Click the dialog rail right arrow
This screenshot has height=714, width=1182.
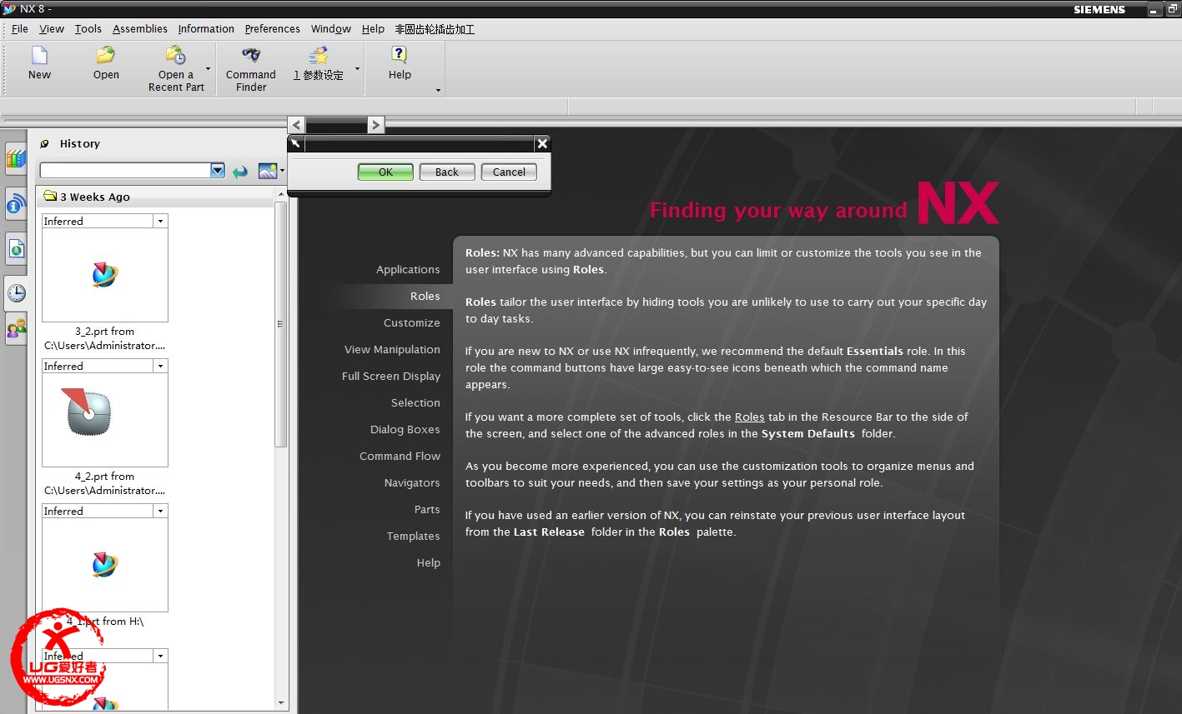coord(376,125)
